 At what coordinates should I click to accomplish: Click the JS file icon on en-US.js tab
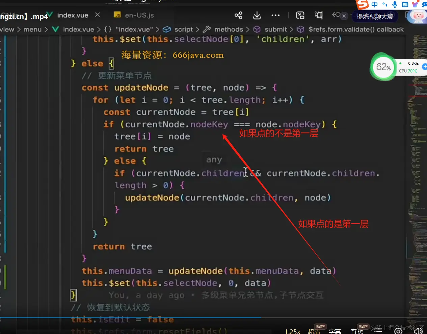pos(117,15)
